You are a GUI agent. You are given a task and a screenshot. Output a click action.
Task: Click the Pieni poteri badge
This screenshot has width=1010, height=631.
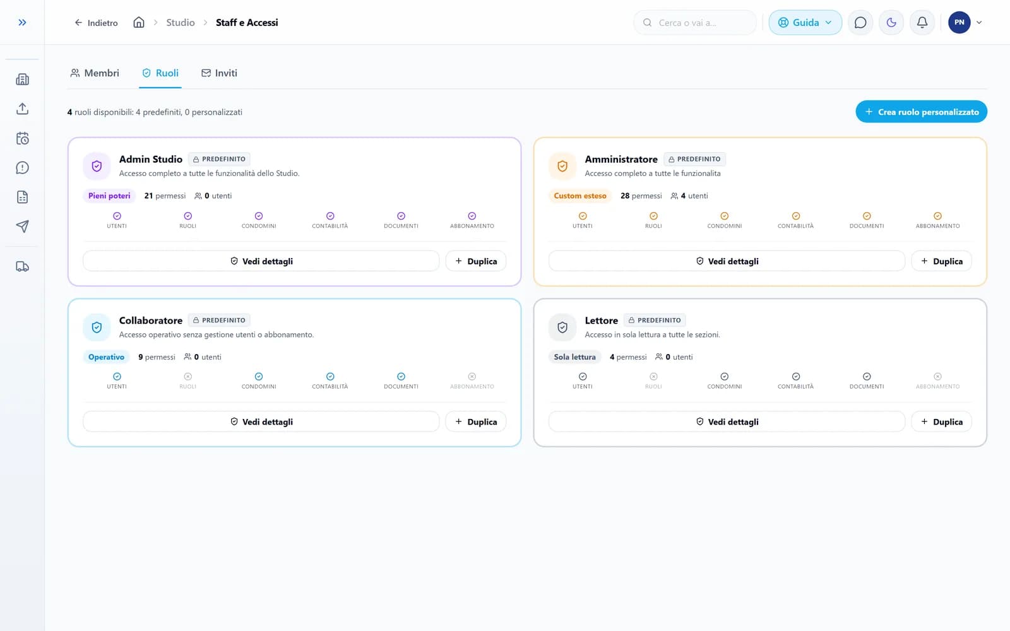[109, 196]
